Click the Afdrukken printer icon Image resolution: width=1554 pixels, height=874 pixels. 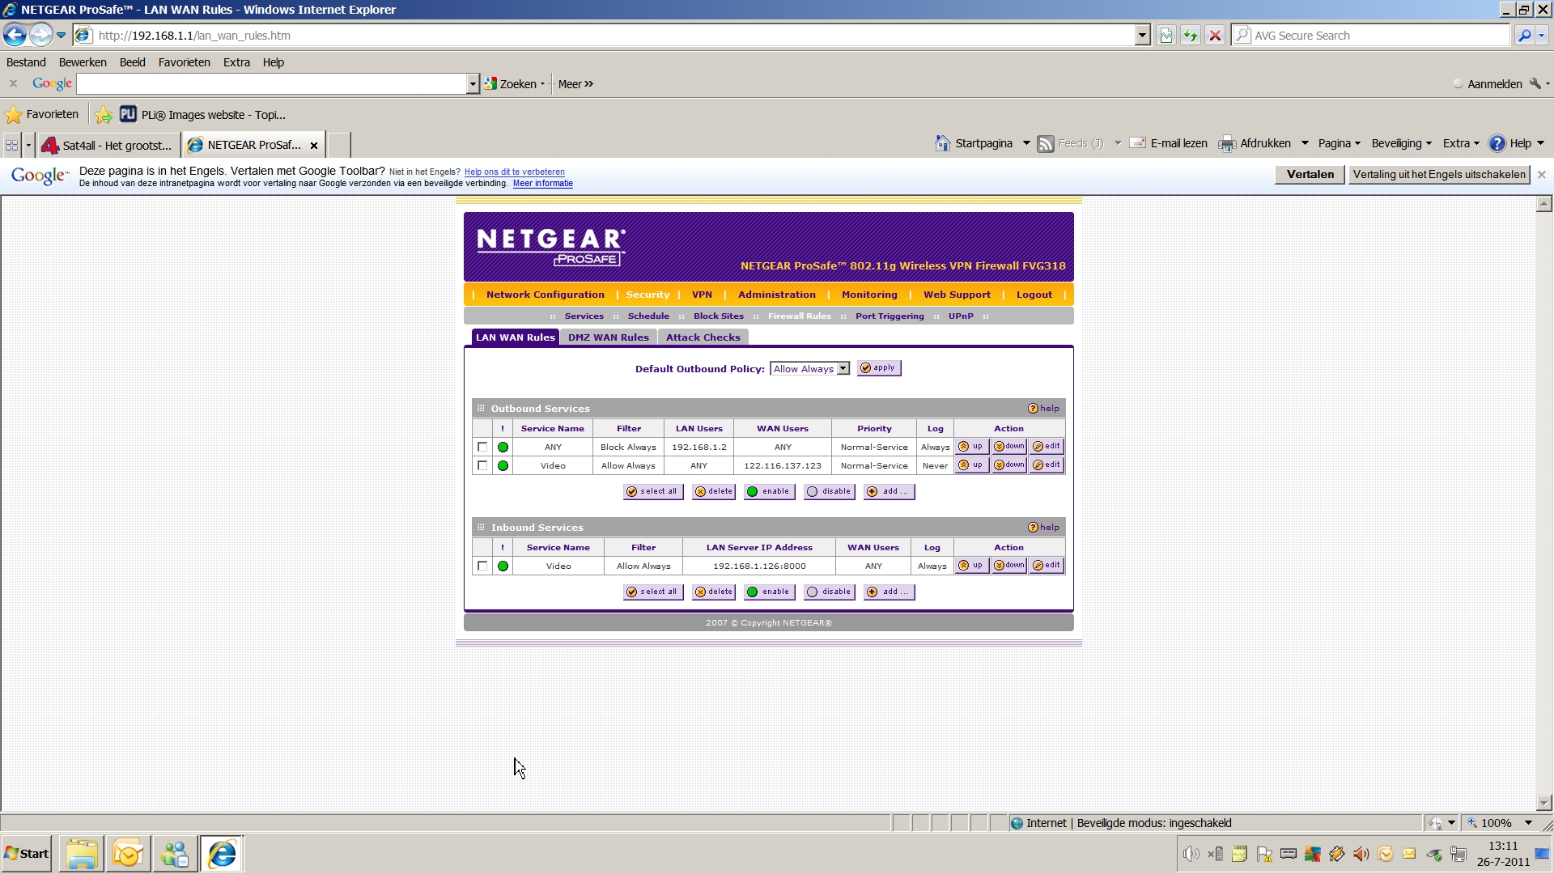[x=1228, y=144]
